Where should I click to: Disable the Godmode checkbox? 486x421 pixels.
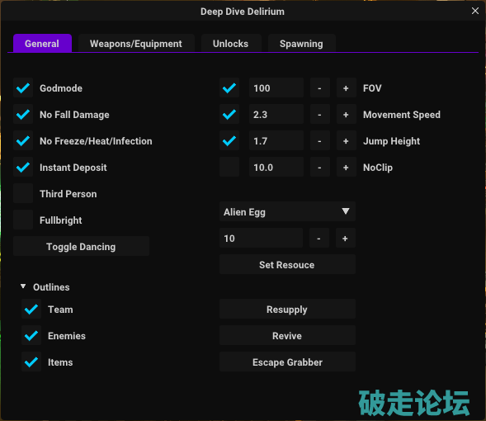coord(23,88)
